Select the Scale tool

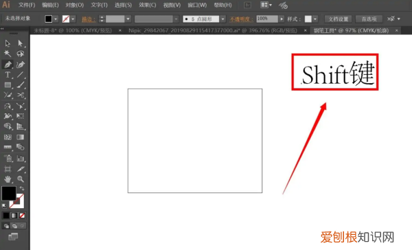[20, 106]
